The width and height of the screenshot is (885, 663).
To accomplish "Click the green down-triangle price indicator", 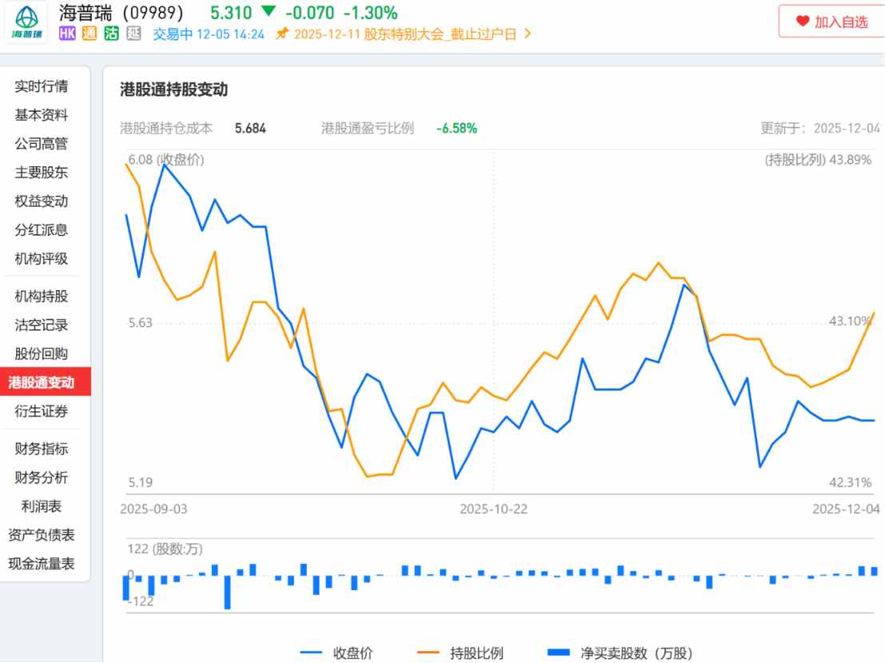I will pyautogui.click(x=268, y=13).
